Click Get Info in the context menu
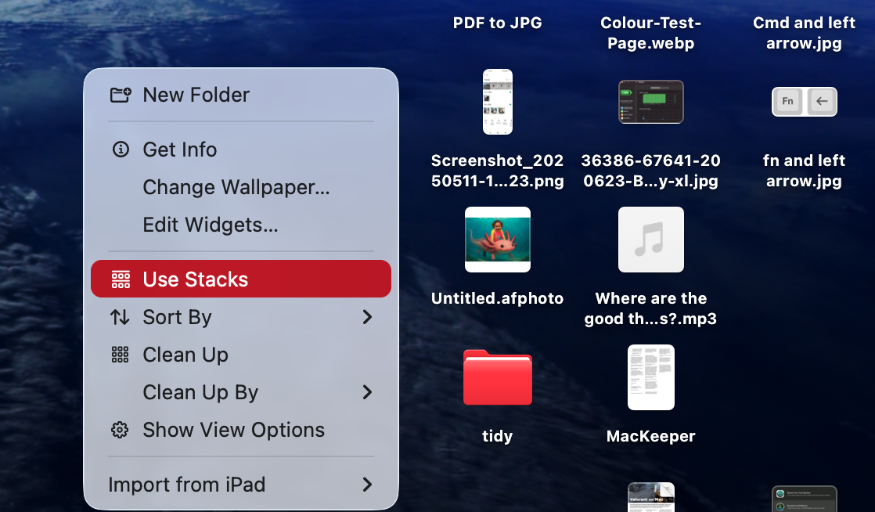 pos(179,150)
